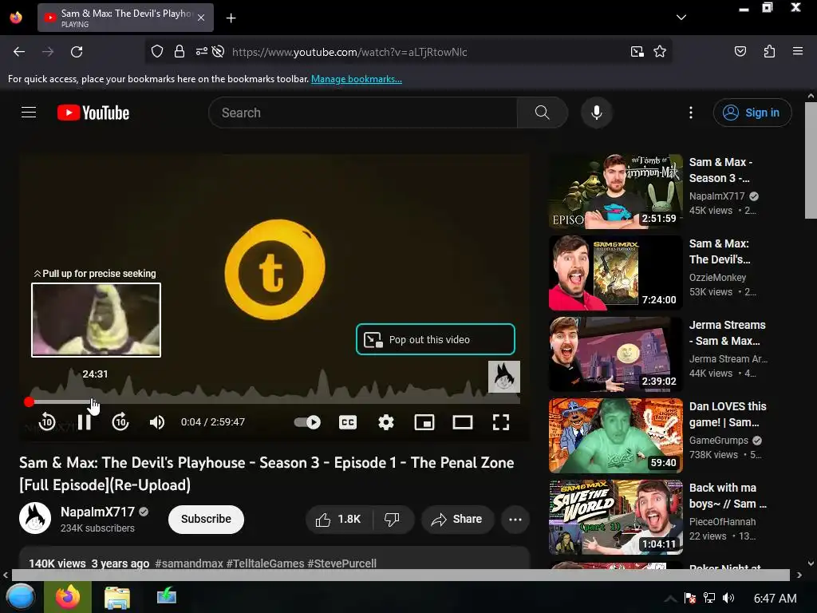The height and width of the screenshot is (613, 817).
Task: Click the video progress bar scrubber
Action: click(x=30, y=401)
